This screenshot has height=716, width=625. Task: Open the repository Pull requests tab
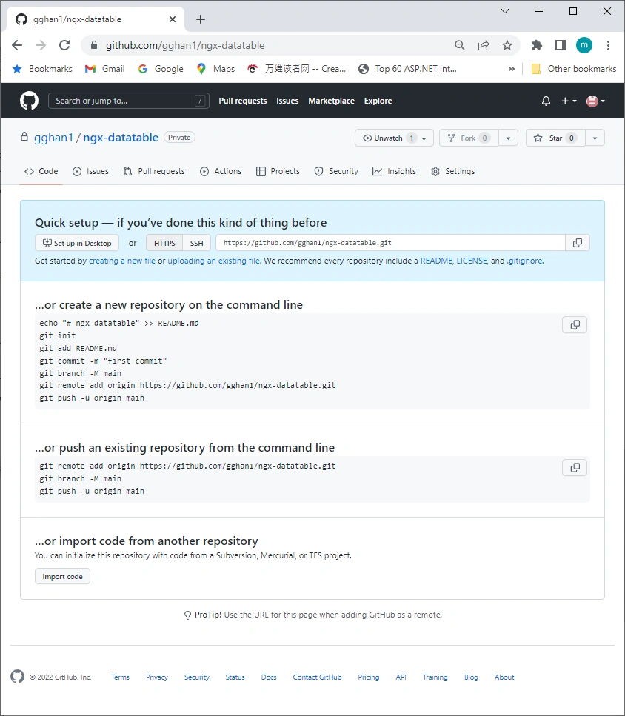click(154, 171)
